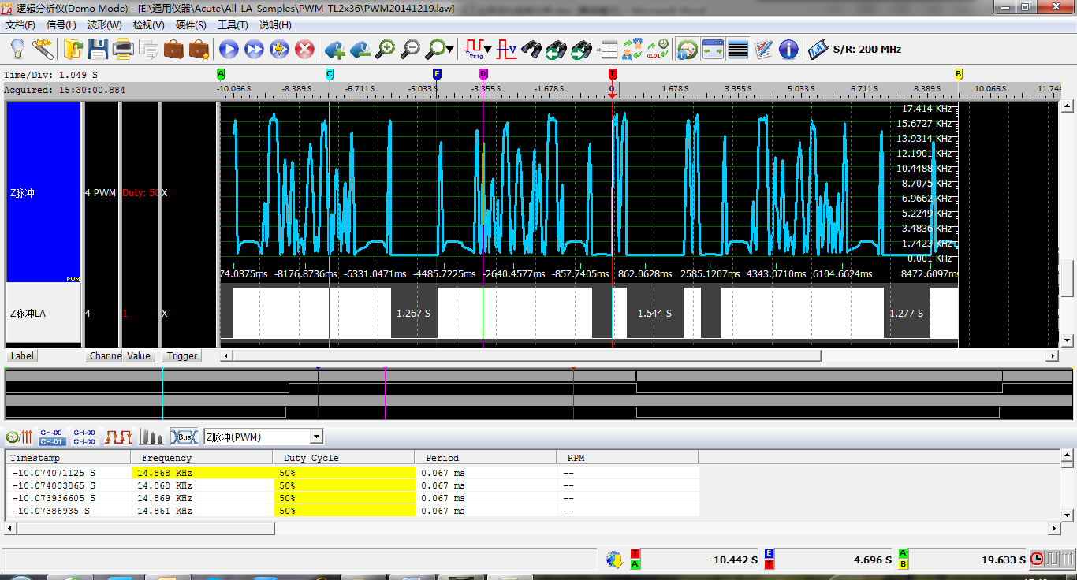1077x580 pixels.
Task: Open the 检视(V) menu
Action: pos(148,25)
